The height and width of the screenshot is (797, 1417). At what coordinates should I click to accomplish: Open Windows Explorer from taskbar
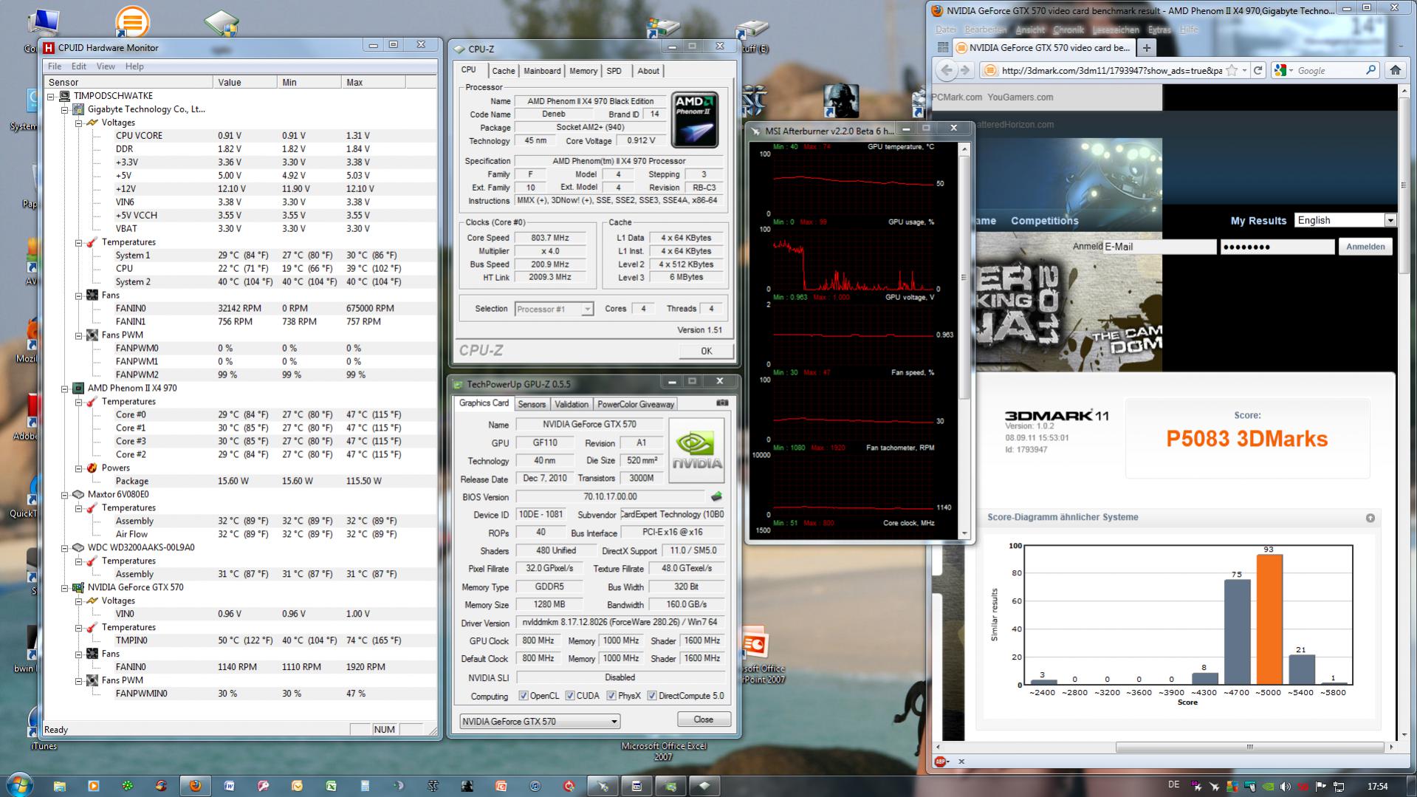pyautogui.click(x=59, y=786)
